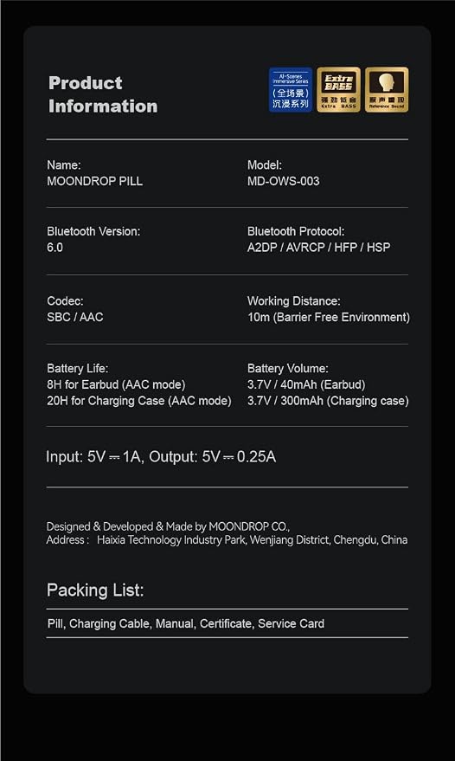
Task: Click the 3.7V / 300mAh Charging case spec
Action: pyautogui.click(x=328, y=401)
